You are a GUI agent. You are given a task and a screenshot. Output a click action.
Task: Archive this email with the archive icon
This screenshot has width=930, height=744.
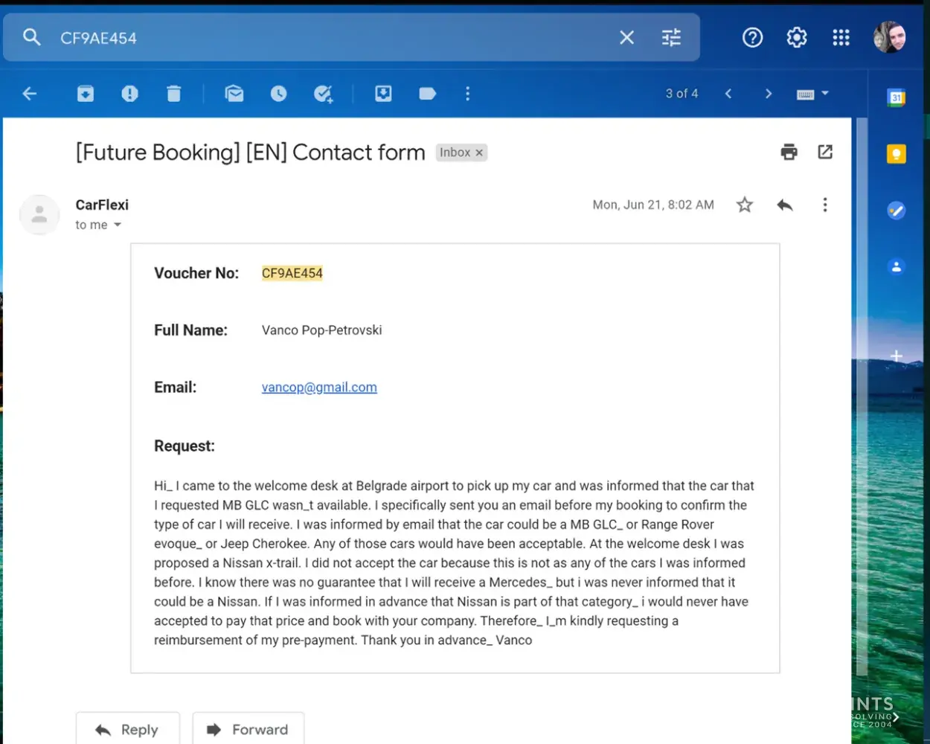pos(86,94)
